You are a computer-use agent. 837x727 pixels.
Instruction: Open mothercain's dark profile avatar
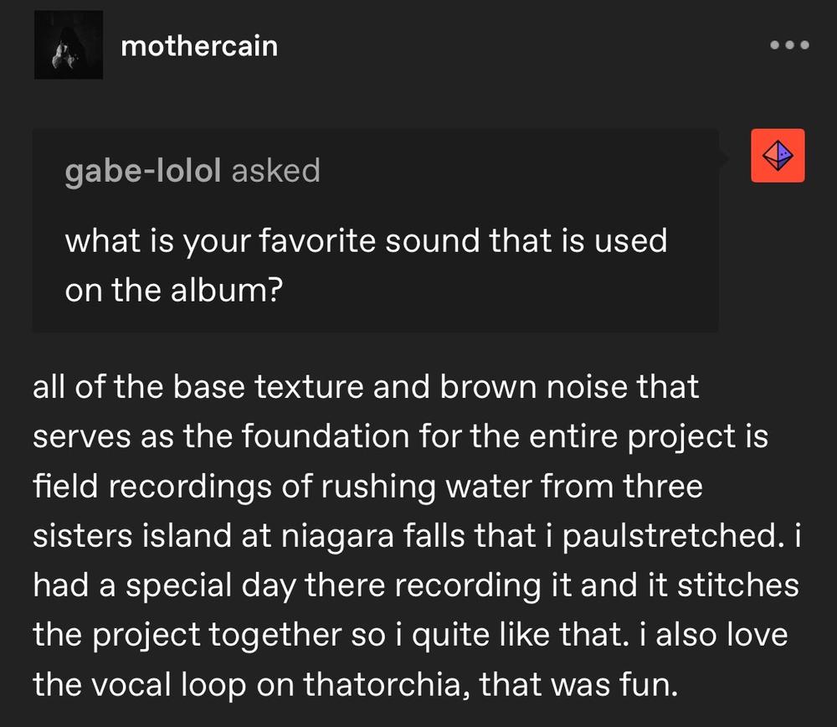point(69,45)
